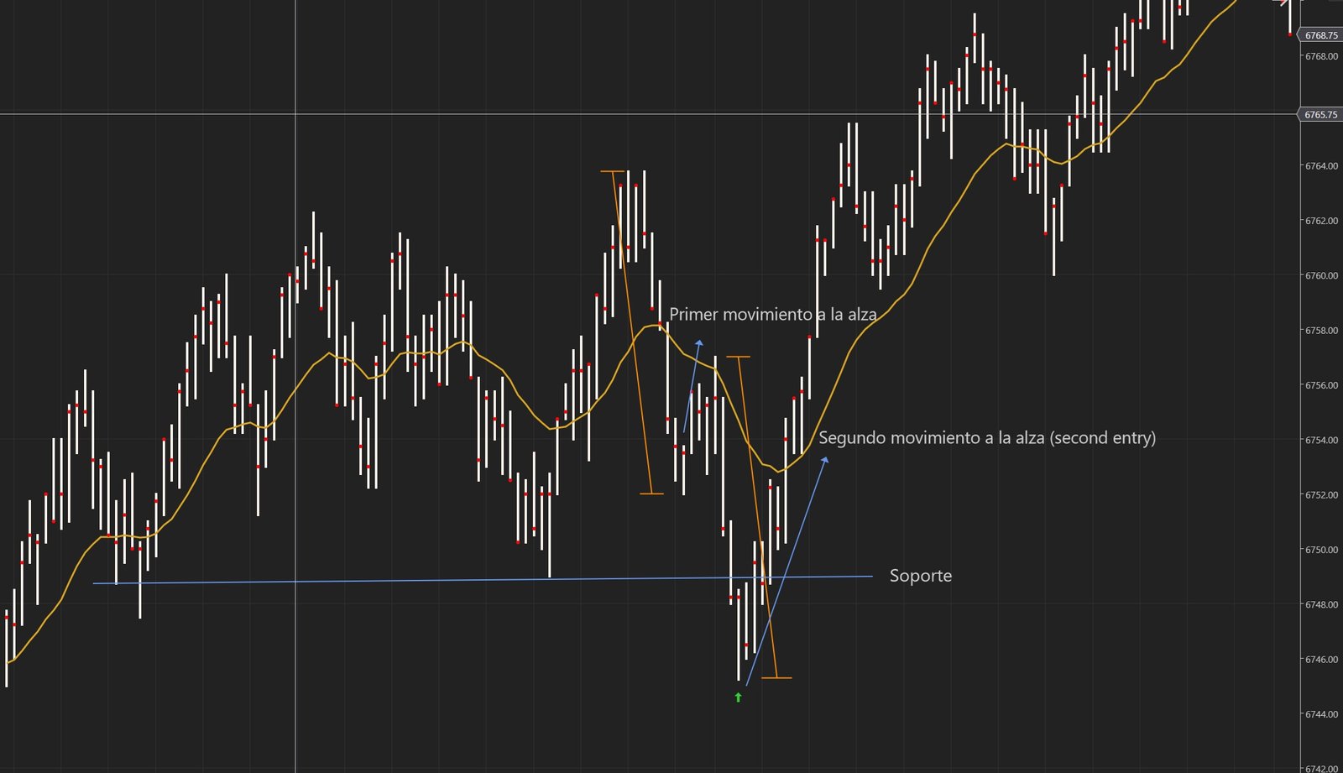Viewport: 1343px width, 773px height.
Task: Click the bottom cap of first orange measure line
Action: point(651,494)
